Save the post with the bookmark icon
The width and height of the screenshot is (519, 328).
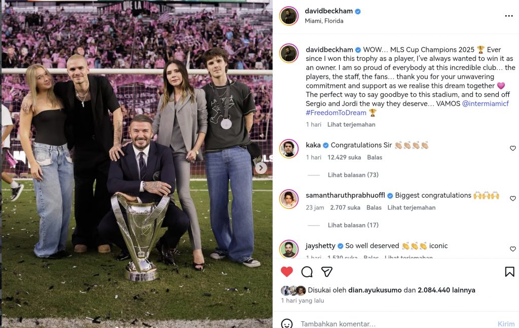(x=509, y=272)
